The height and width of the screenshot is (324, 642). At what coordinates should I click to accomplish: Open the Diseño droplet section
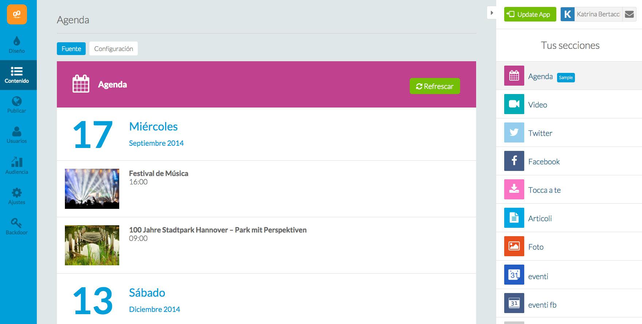click(x=17, y=45)
